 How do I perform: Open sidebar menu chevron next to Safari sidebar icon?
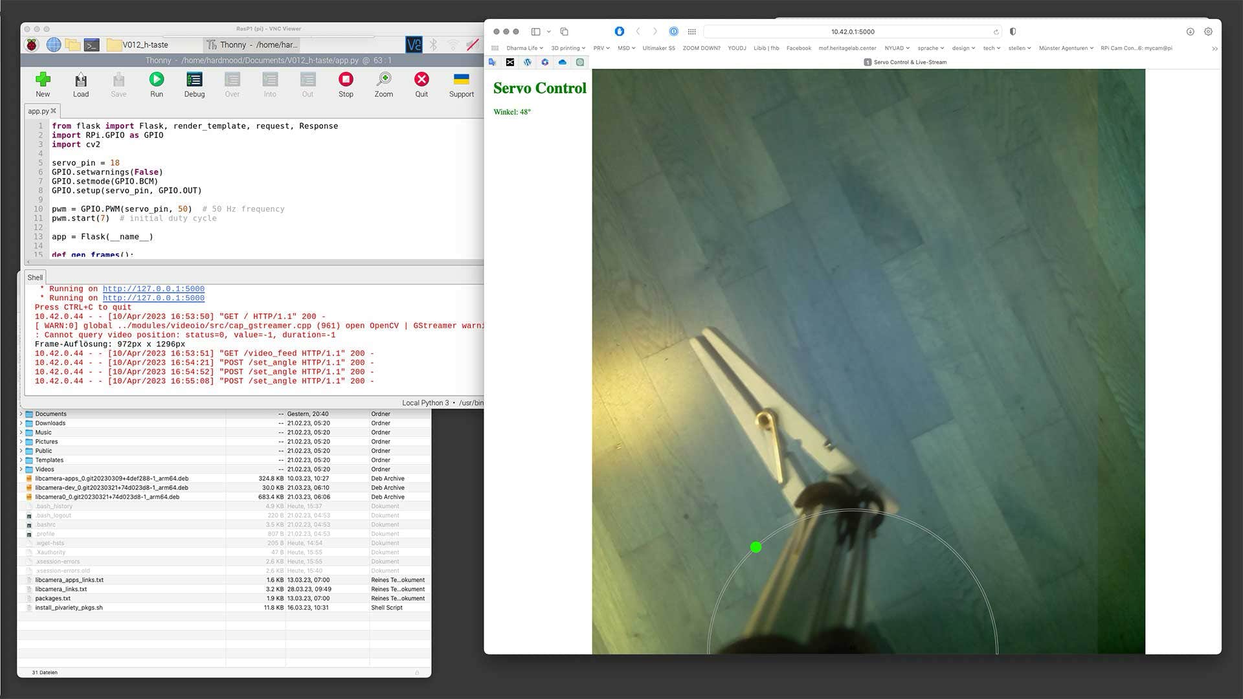point(549,31)
